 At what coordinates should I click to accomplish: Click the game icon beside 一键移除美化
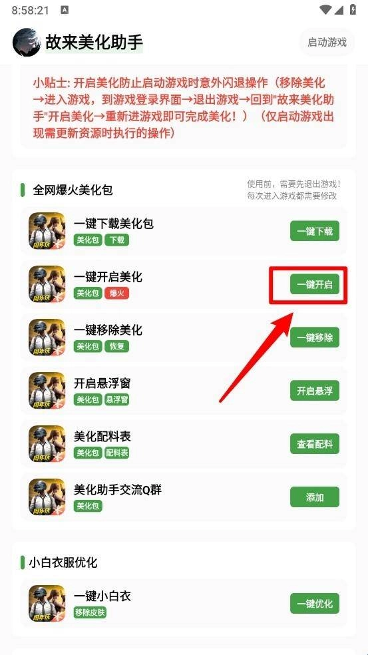coord(47,337)
